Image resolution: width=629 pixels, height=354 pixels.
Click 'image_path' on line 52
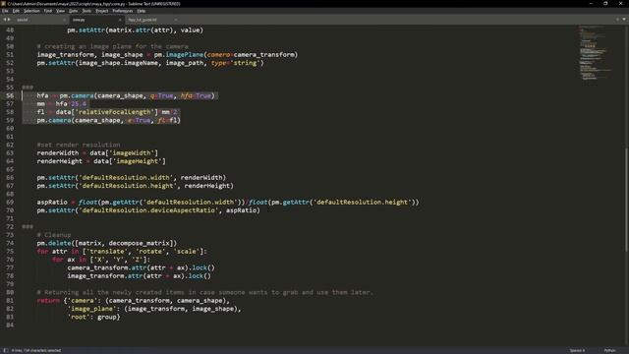[x=185, y=63]
